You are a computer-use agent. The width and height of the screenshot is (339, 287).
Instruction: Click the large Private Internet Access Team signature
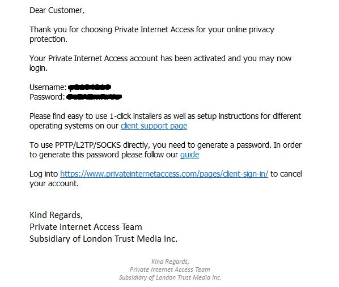[86, 227]
